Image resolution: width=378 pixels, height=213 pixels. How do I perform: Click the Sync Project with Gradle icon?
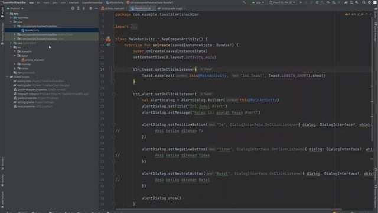(346, 2)
